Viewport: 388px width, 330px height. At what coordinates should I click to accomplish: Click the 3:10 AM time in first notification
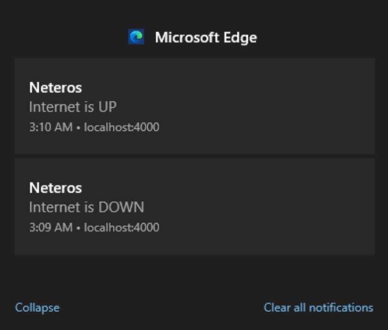51,127
